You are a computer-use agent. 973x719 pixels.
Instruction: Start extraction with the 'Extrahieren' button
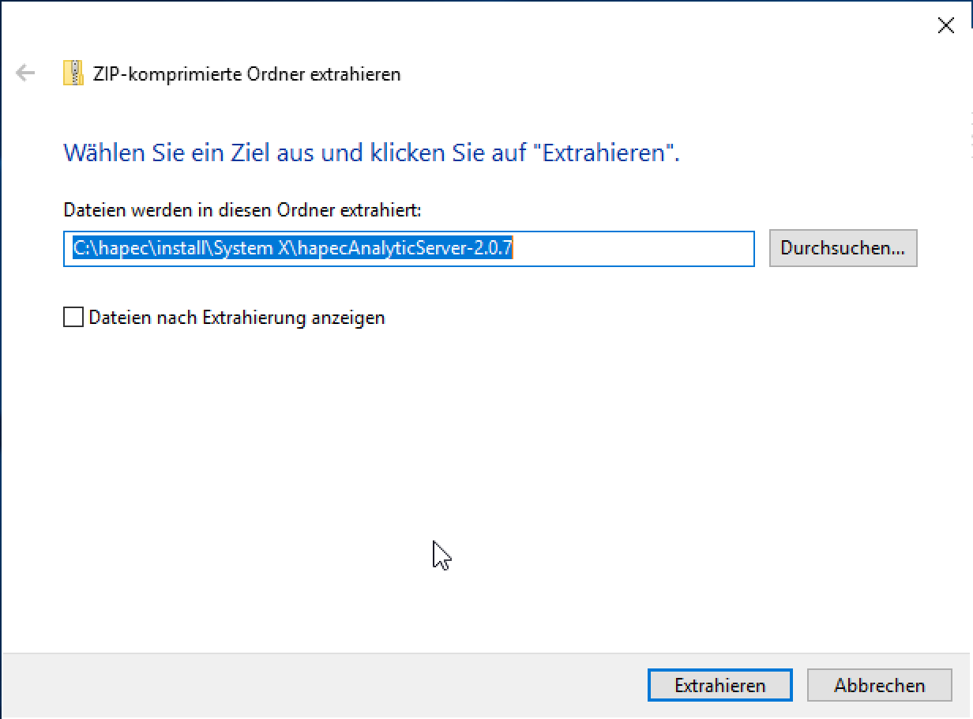click(719, 685)
